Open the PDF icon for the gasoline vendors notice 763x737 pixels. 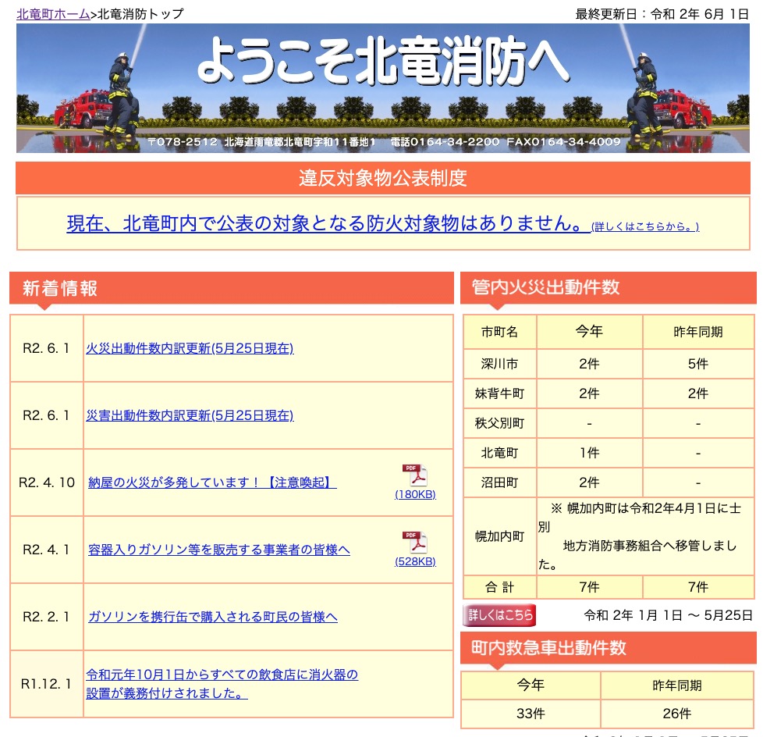click(414, 543)
